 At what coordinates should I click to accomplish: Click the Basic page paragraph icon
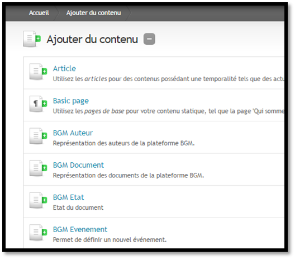38,104
